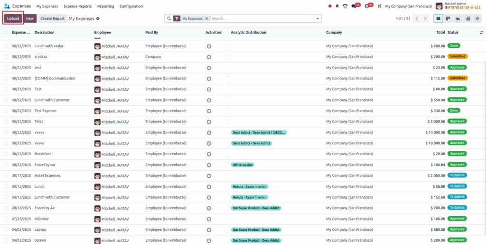Select the Hotel Expenses row checkbox
The width and height of the screenshot is (486, 245).
coord(6,175)
